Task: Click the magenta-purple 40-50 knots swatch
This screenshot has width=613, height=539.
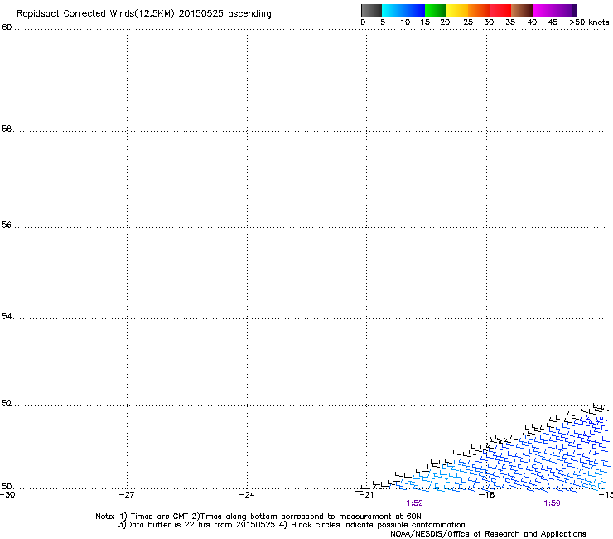Action: coord(554,10)
